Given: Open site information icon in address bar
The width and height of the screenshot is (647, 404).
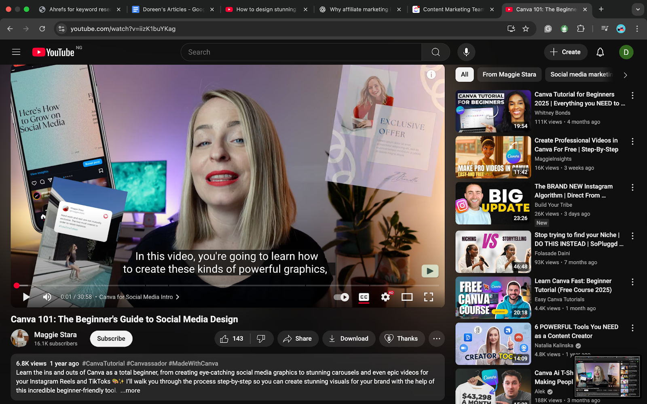Looking at the screenshot, I should pos(61,29).
